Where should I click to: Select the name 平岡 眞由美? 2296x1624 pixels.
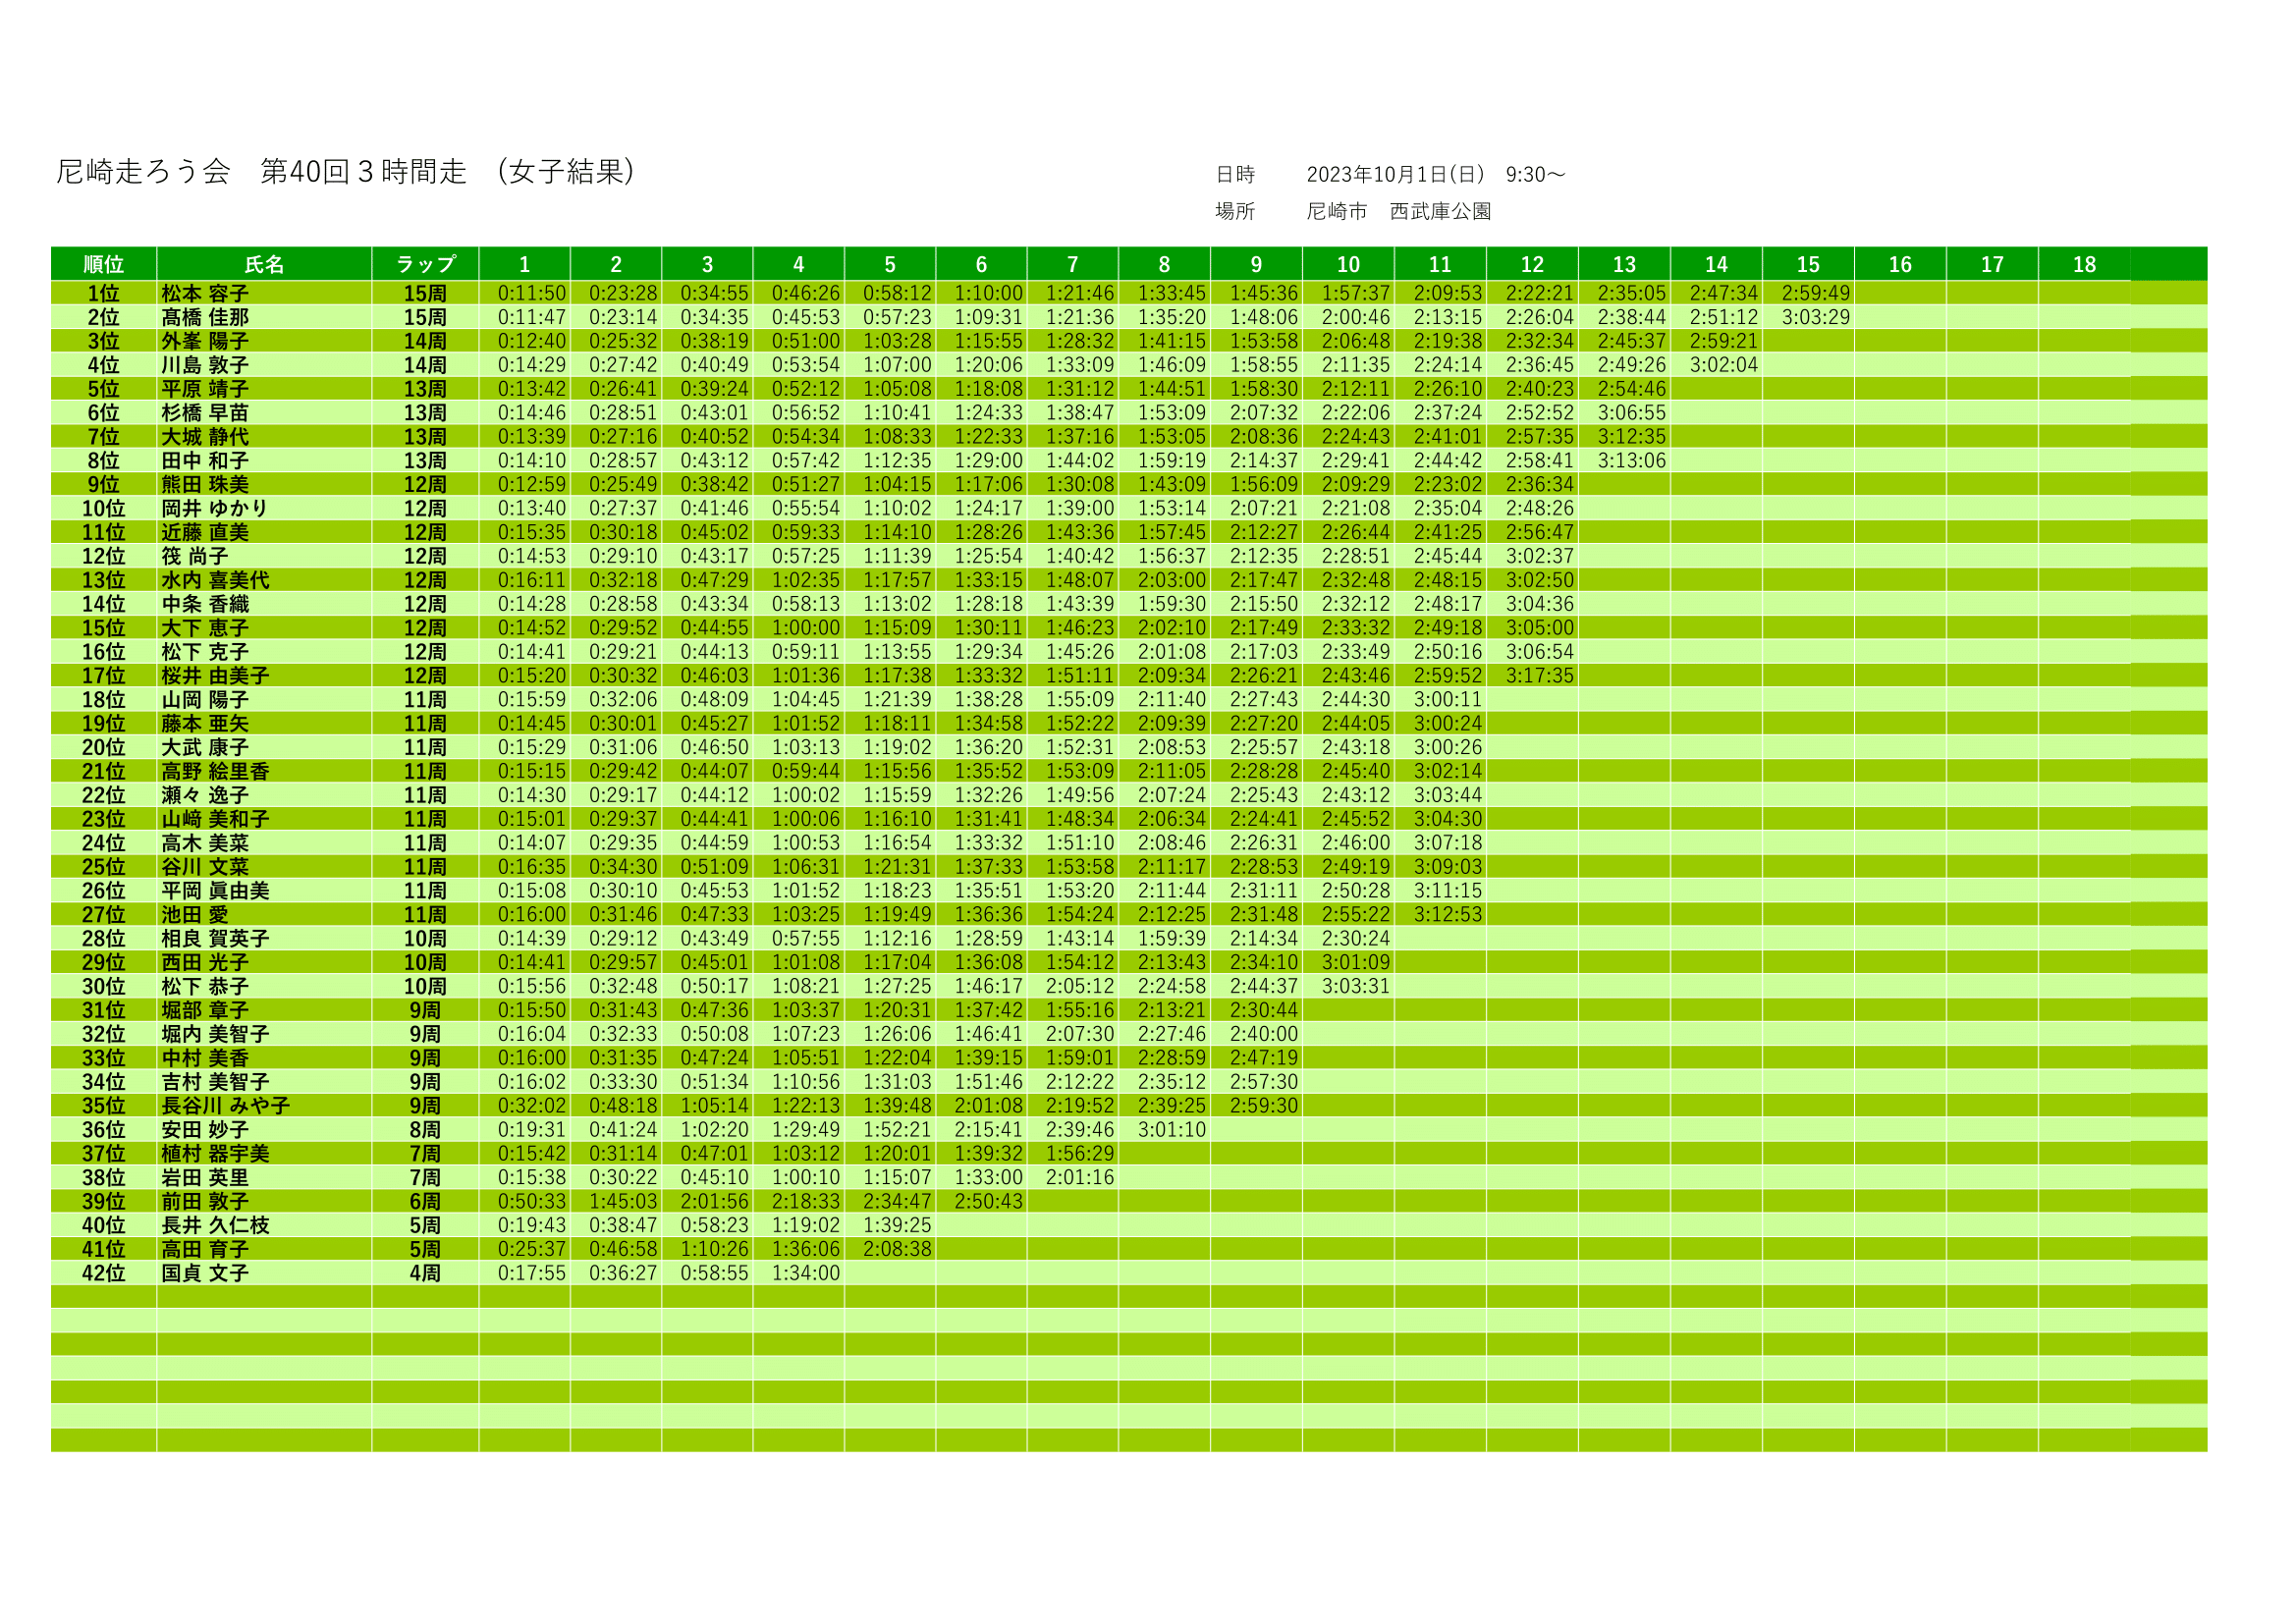pos(215,891)
